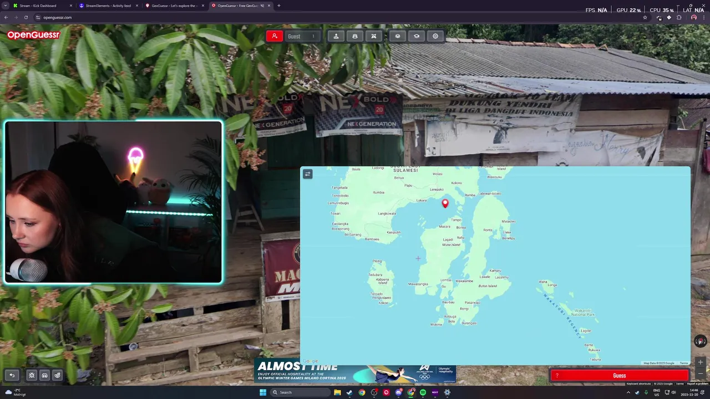Open the game settings gear icon
This screenshot has height=399, width=710.
click(x=435, y=36)
